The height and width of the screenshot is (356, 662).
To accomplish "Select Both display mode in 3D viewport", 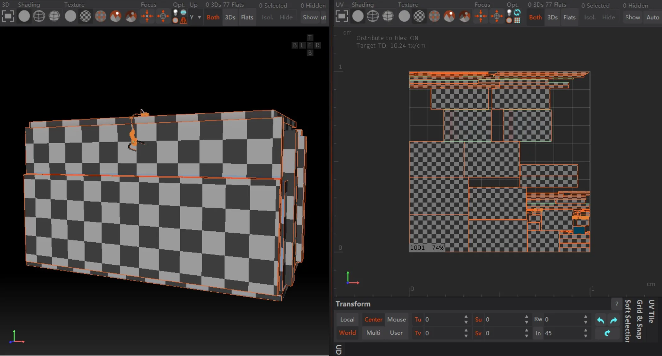I will [x=213, y=17].
